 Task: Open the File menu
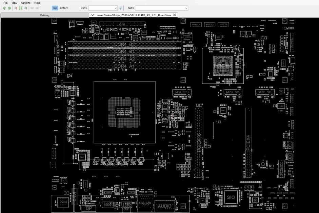(5, 3)
